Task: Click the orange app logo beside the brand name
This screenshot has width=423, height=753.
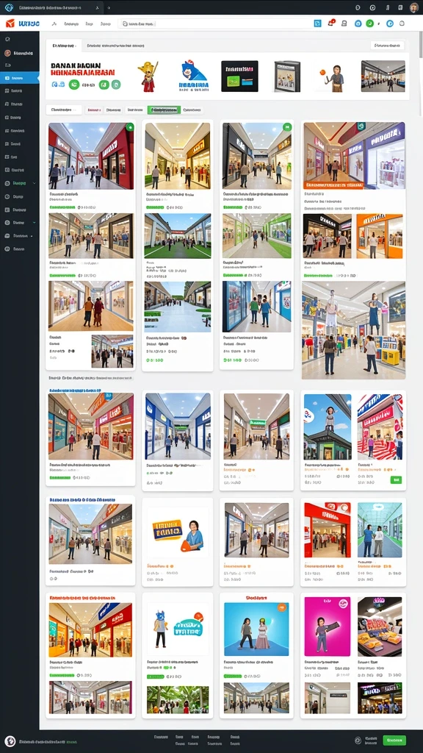Action: pos(10,23)
